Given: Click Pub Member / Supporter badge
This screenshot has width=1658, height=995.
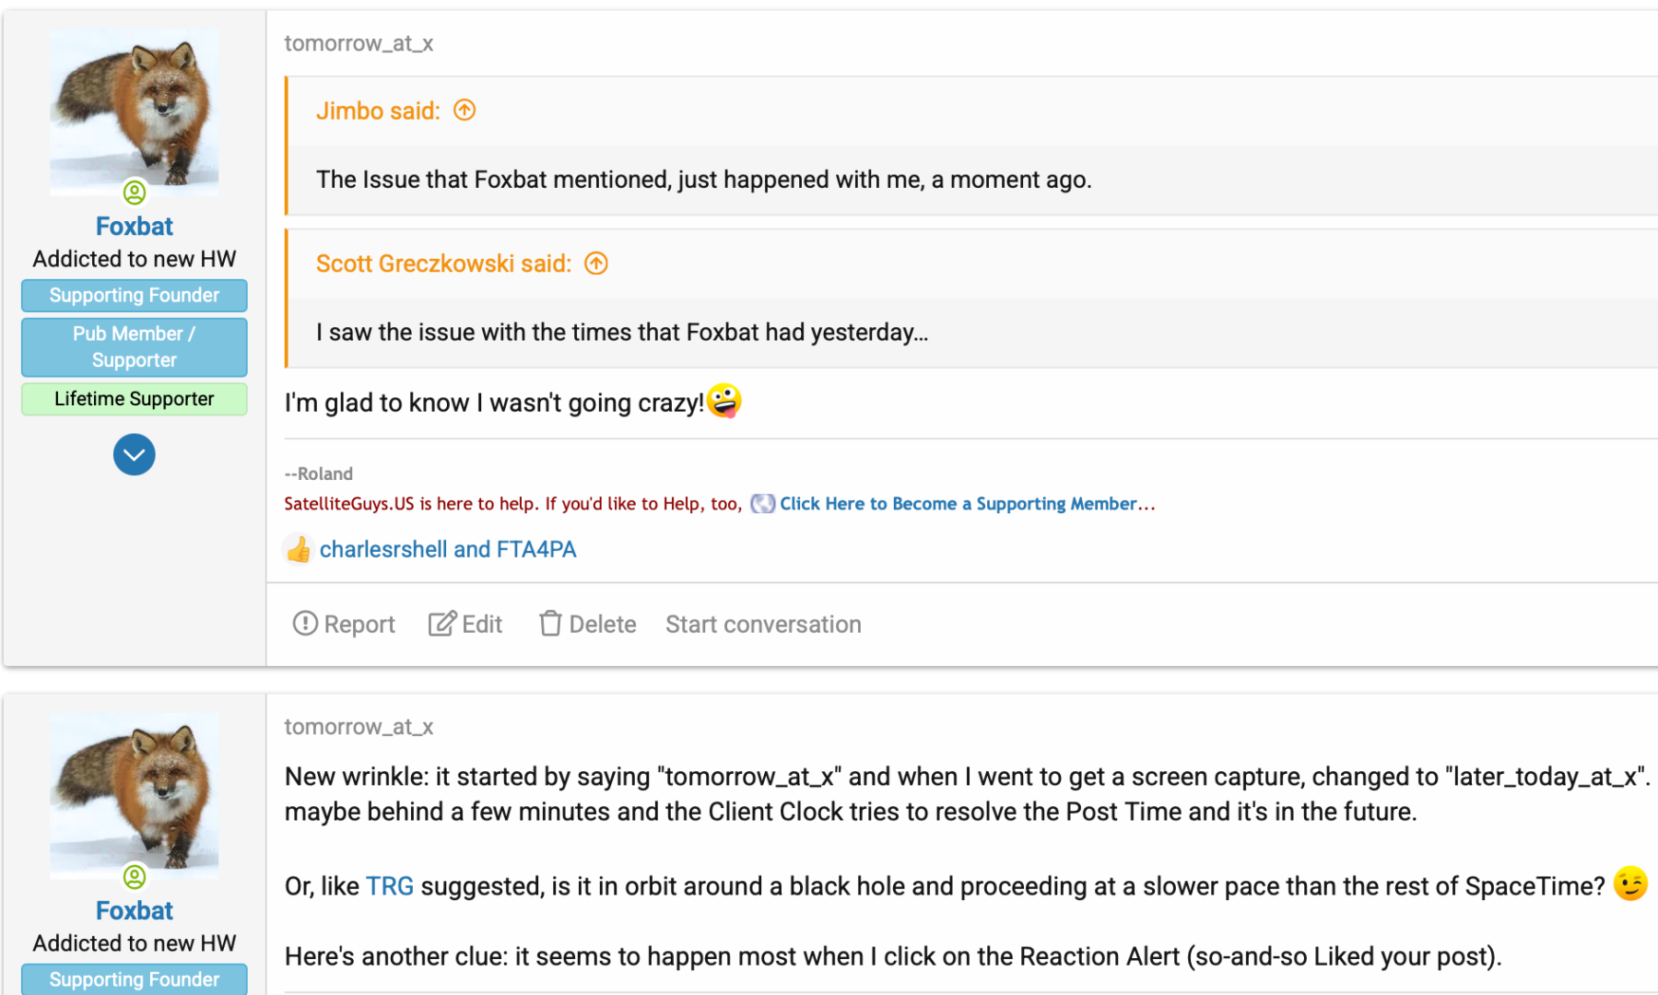Looking at the screenshot, I should [135, 347].
